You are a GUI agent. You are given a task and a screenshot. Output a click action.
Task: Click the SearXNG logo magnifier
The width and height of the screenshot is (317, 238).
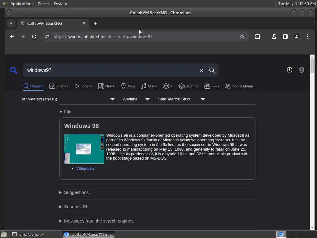(x=14, y=70)
